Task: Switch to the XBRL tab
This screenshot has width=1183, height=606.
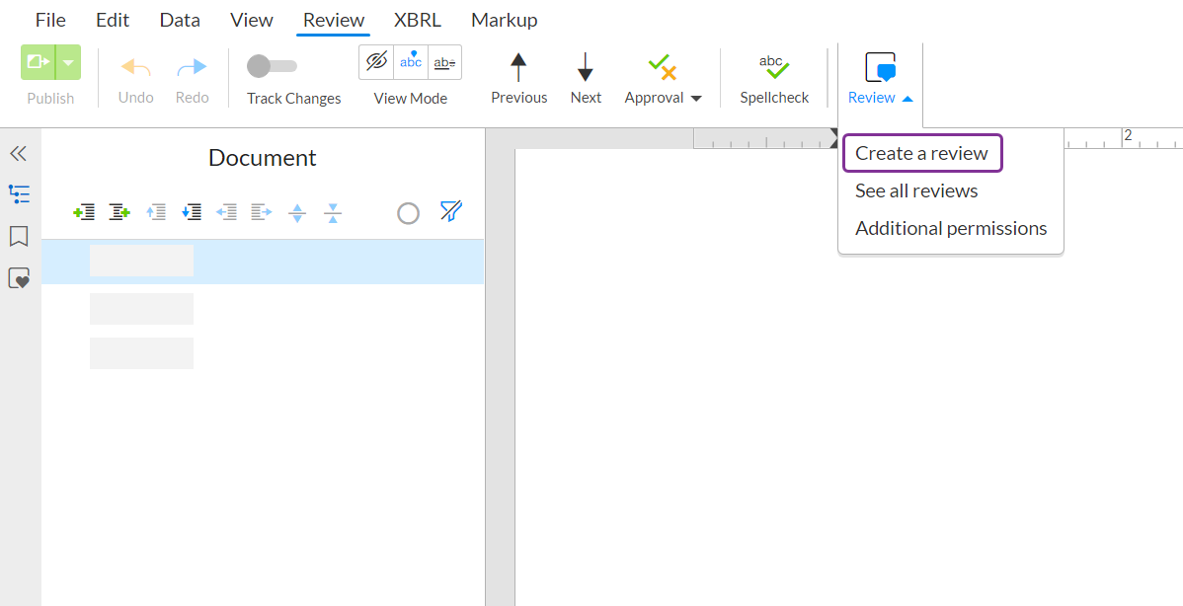Action: (417, 19)
